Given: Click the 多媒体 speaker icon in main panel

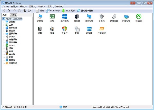Looking at the screenshot, I should coord(102,17).
